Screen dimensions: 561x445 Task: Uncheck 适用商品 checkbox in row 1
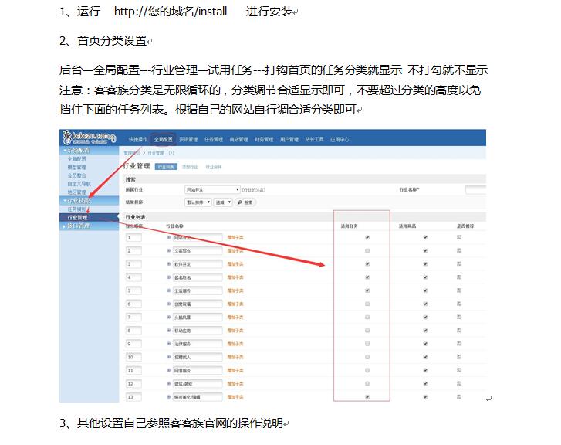[425, 237]
